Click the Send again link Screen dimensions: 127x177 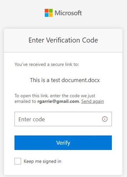click(x=93, y=101)
